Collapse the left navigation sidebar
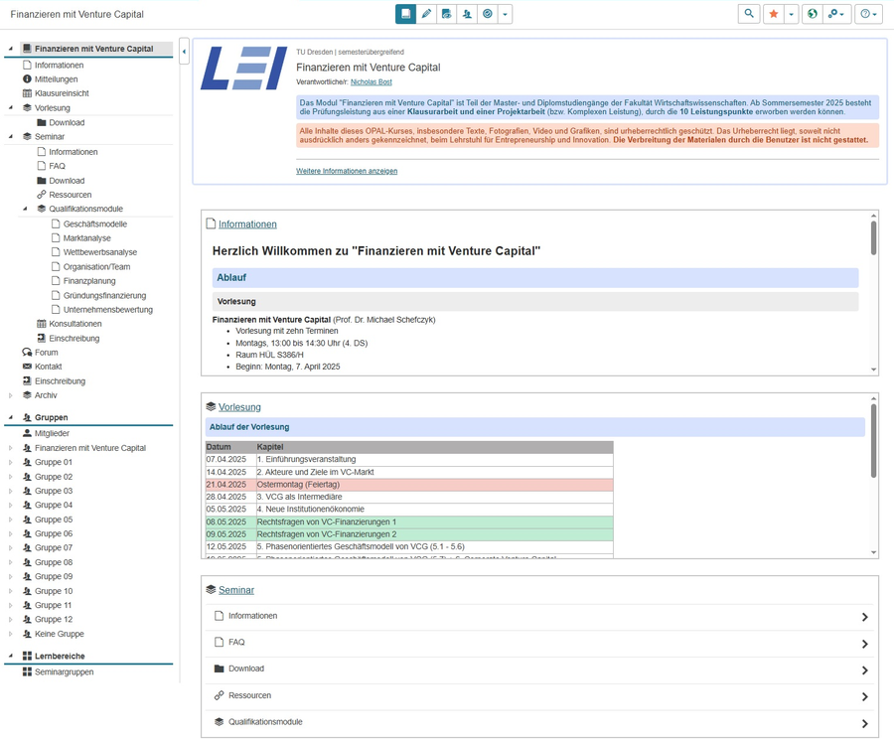 [184, 52]
